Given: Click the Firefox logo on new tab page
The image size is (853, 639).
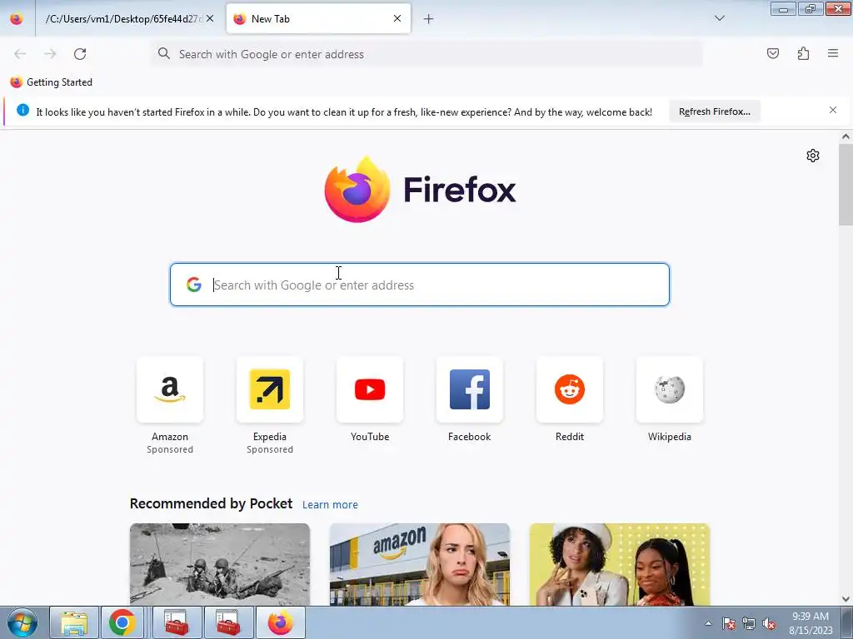Looking at the screenshot, I should (x=420, y=190).
